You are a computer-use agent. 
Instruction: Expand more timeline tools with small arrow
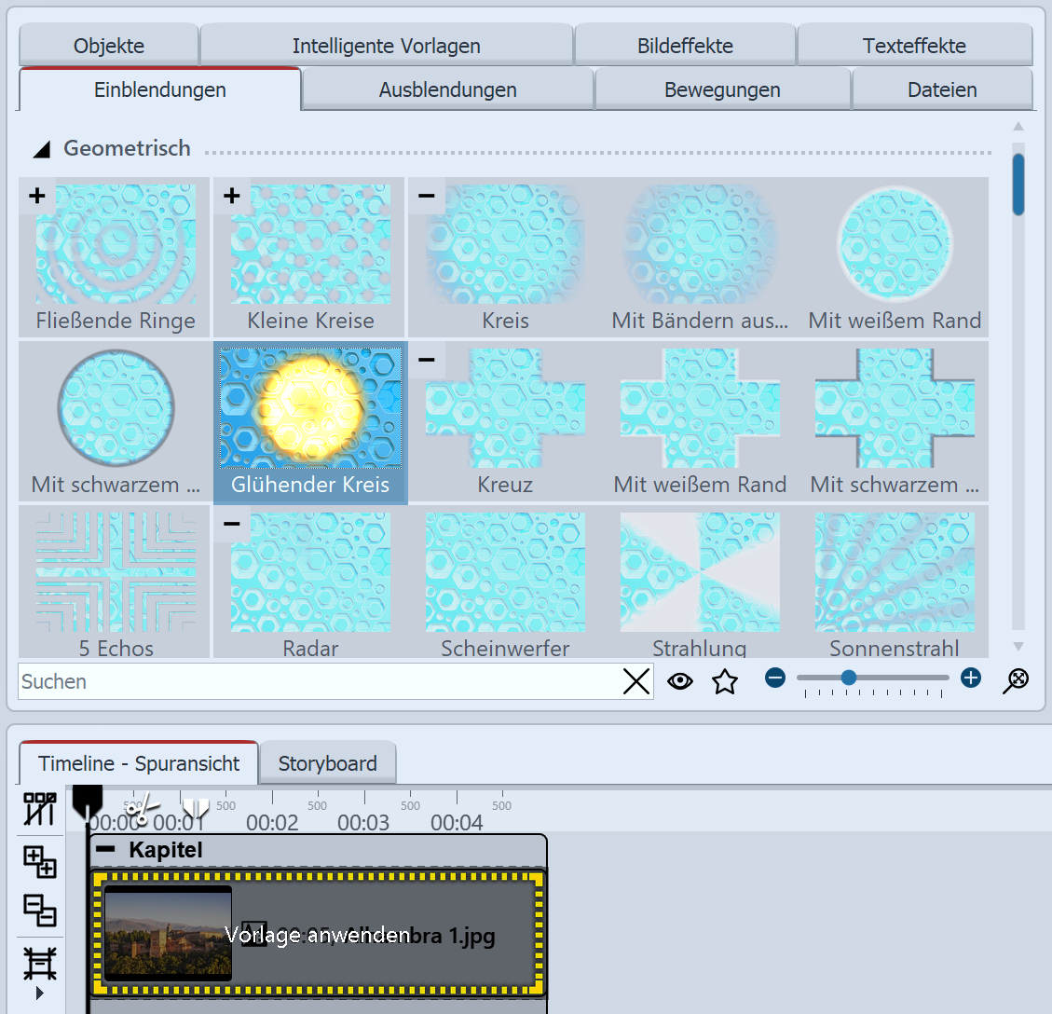click(x=39, y=993)
